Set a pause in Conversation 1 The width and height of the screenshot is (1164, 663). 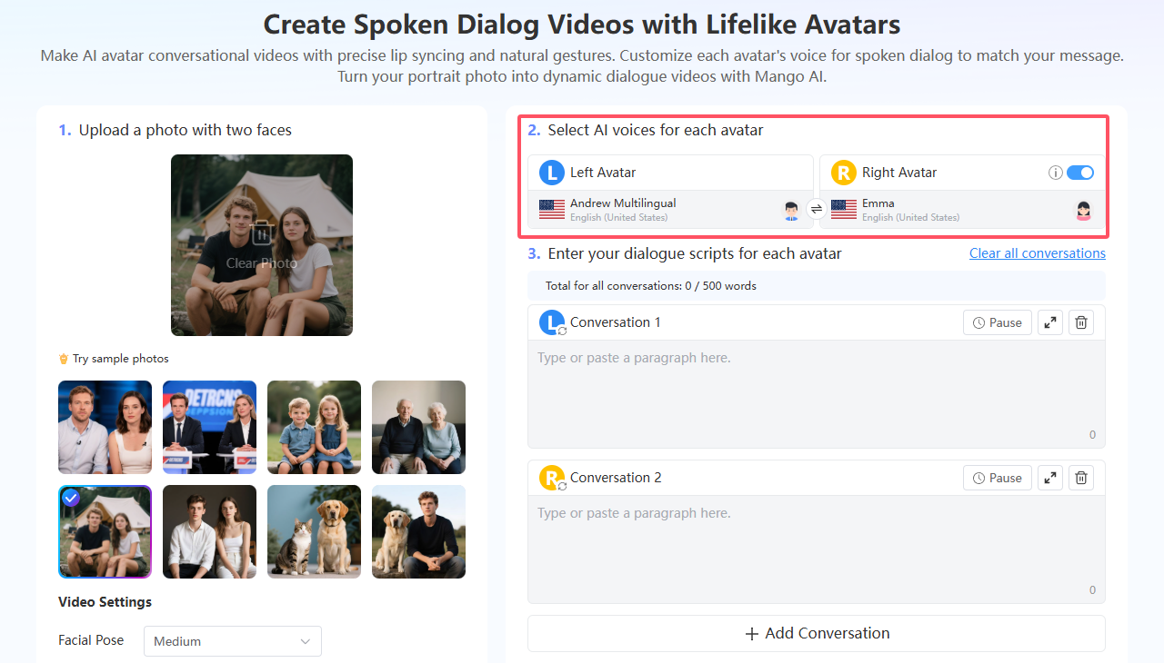[997, 322]
